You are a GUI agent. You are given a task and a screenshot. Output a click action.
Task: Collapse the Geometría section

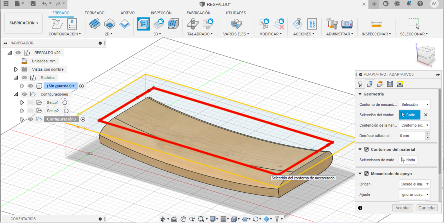point(360,94)
